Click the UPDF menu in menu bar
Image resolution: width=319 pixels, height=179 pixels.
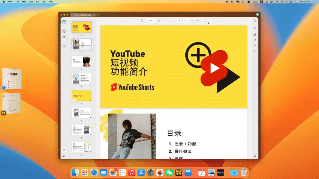click(10, 1)
